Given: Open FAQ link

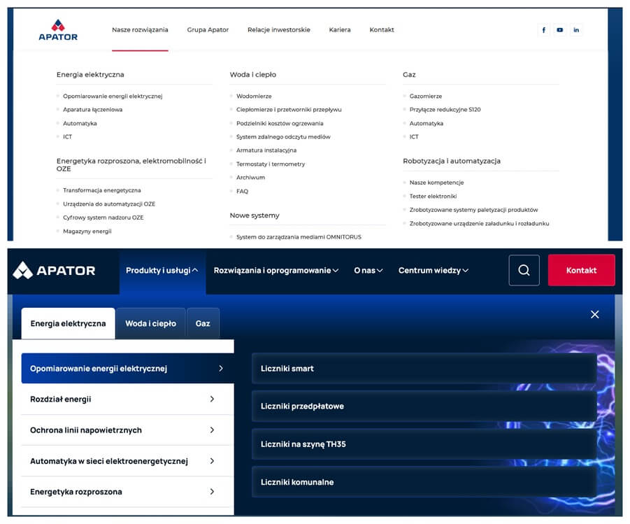Looking at the screenshot, I should (x=242, y=192).
